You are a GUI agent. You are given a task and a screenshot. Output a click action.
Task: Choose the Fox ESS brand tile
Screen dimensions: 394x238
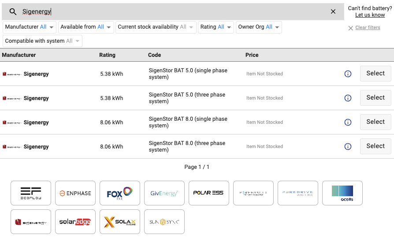(120, 193)
